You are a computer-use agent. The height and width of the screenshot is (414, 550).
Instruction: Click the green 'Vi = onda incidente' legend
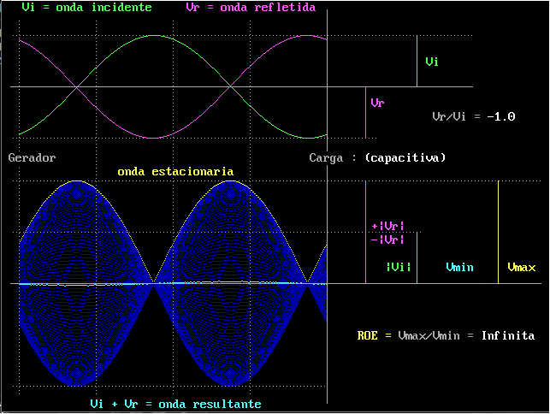(86, 7)
